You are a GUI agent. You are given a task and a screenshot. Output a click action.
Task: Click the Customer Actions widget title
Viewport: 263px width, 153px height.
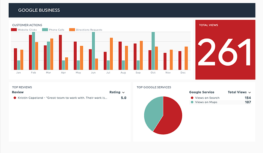[27, 25]
